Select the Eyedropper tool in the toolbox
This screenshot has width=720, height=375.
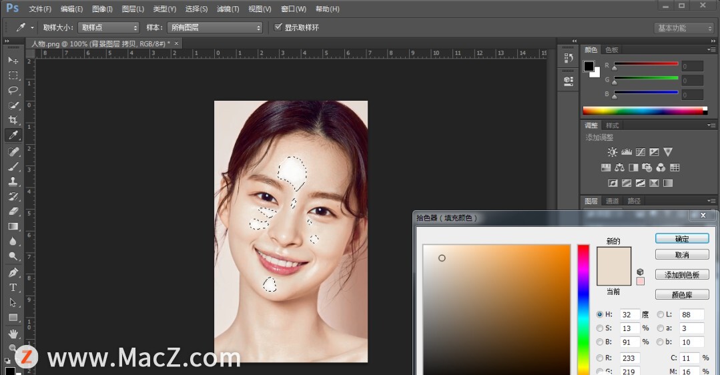pos(13,135)
